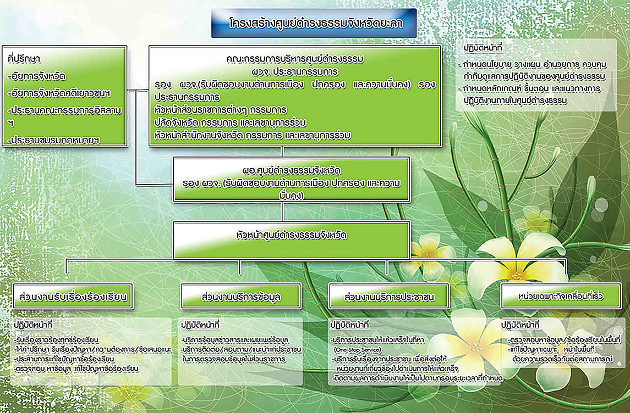Select '-ประธานคณะกรรมการอิสลาม' line
Screen dimensions: 630x413
64,110
